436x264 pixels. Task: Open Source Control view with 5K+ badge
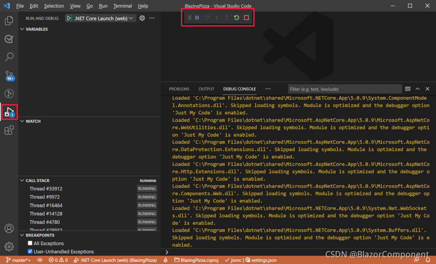[9, 76]
